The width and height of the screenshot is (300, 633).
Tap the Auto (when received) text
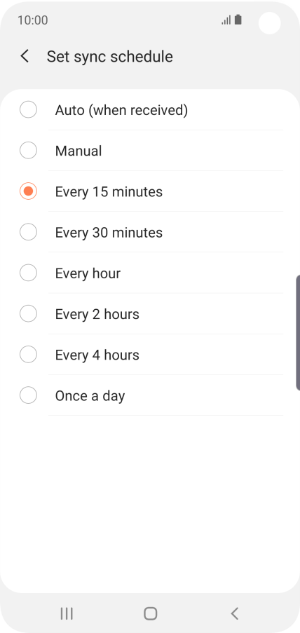click(121, 110)
